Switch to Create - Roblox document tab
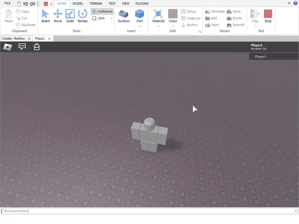The image size is (299, 224). coord(13,38)
